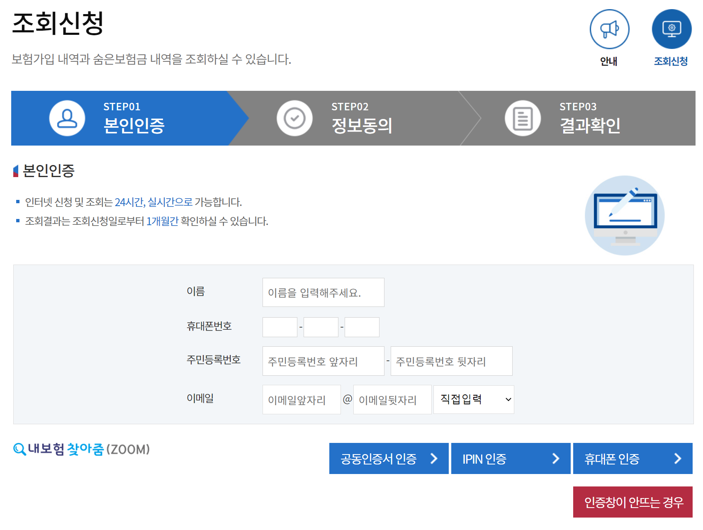Open the 직접입력 combo box chevron

click(508, 399)
